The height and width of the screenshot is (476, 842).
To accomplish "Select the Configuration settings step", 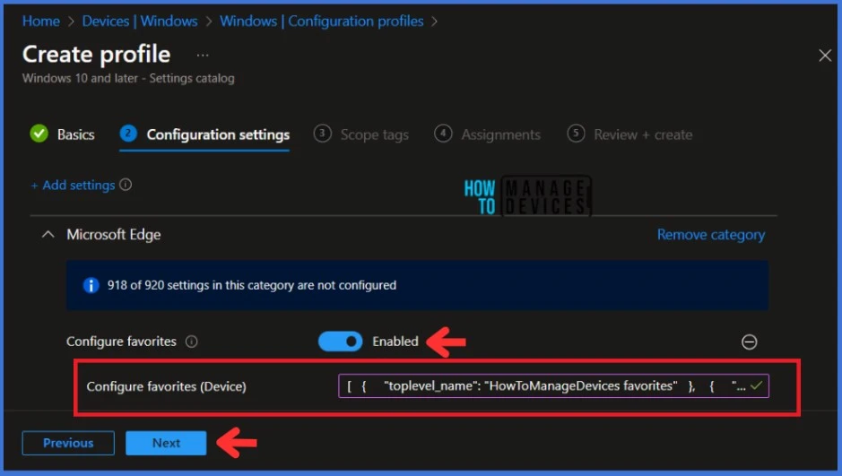I will pyautogui.click(x=218, y=134).
